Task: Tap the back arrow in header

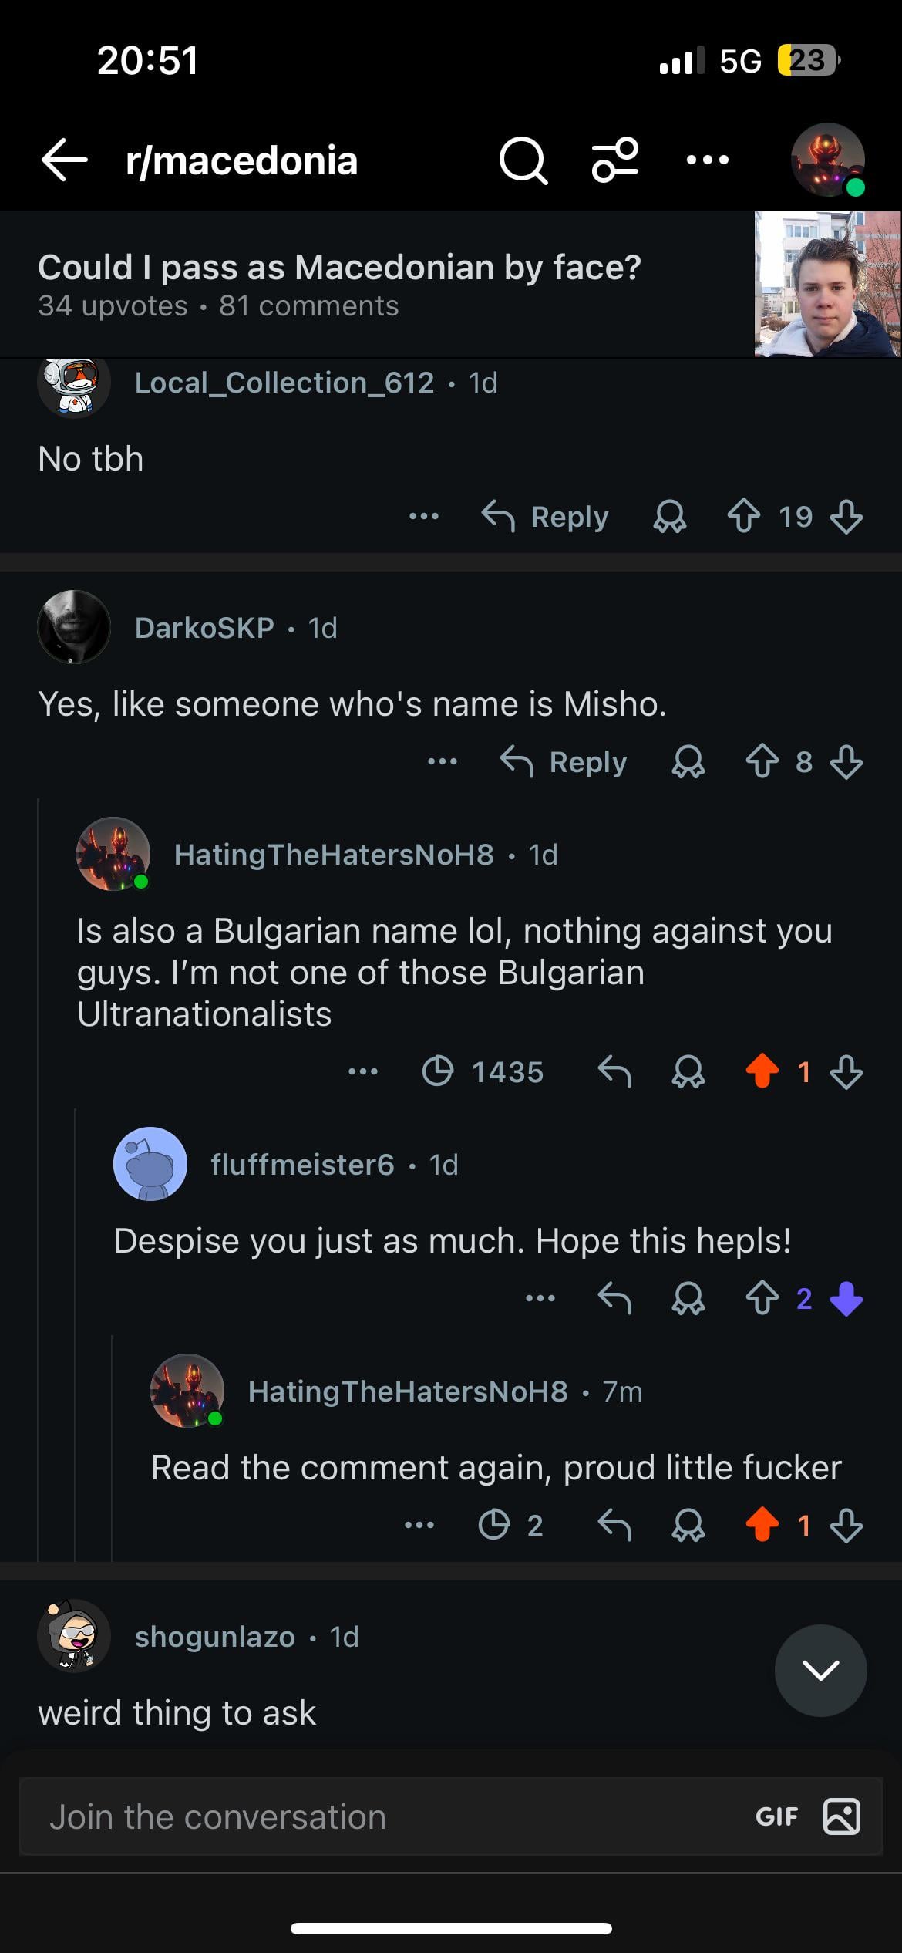Action: [x=65, y=160]
